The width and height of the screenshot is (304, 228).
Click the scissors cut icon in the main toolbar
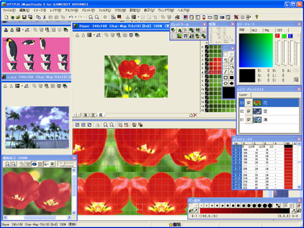tap(44, 17)
